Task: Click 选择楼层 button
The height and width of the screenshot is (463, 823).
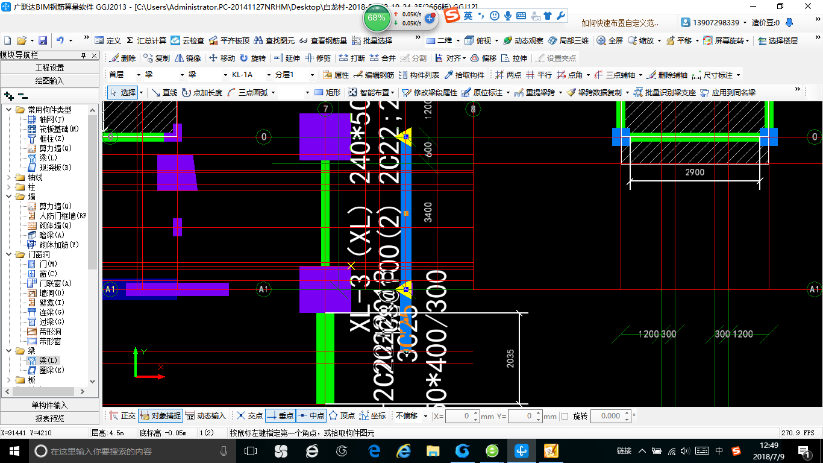Action: pyautogui.click(x=778, y=40)
